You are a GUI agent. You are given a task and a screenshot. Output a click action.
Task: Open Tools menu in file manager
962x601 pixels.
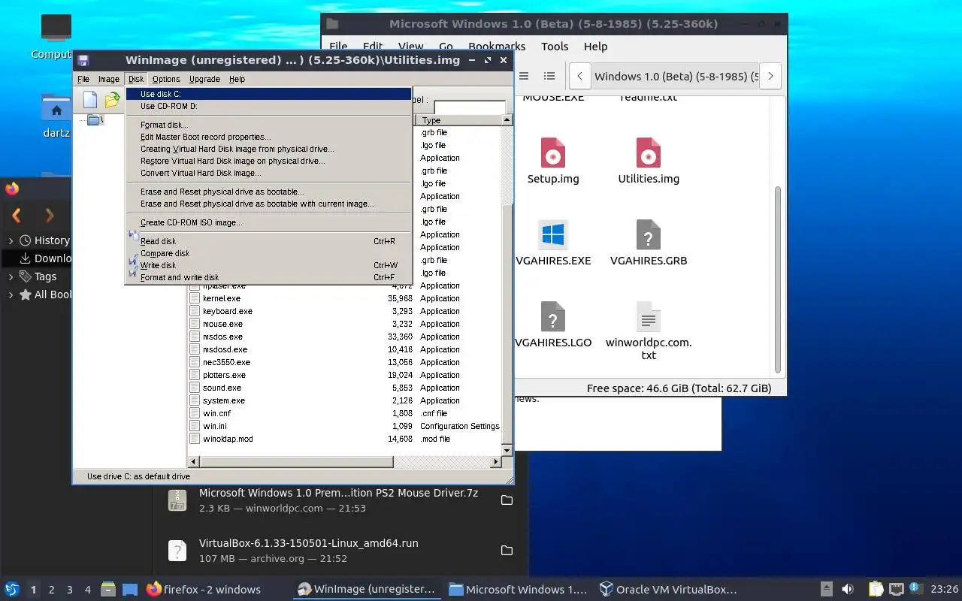(x=555, y=47)
